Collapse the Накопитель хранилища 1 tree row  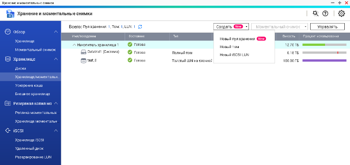pyautogui.click(x=74, y=45)
